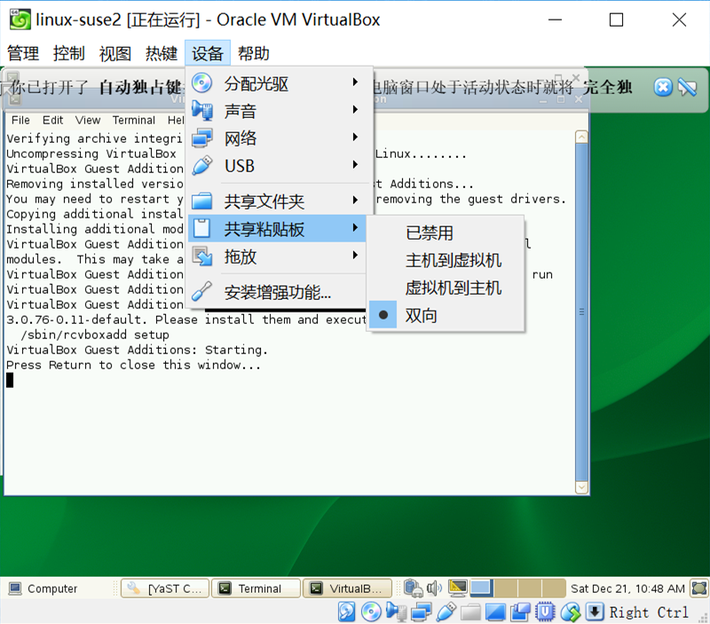Open the 视图 menu
This screenshot has height=624, width=710.
[115, 53]
